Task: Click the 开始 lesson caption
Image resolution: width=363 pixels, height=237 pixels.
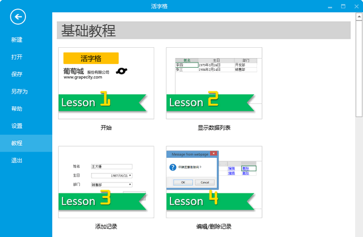Action: [x=106, y=128]
